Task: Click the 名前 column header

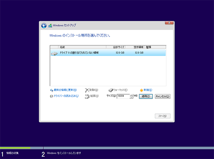Action: click(82, 47)
